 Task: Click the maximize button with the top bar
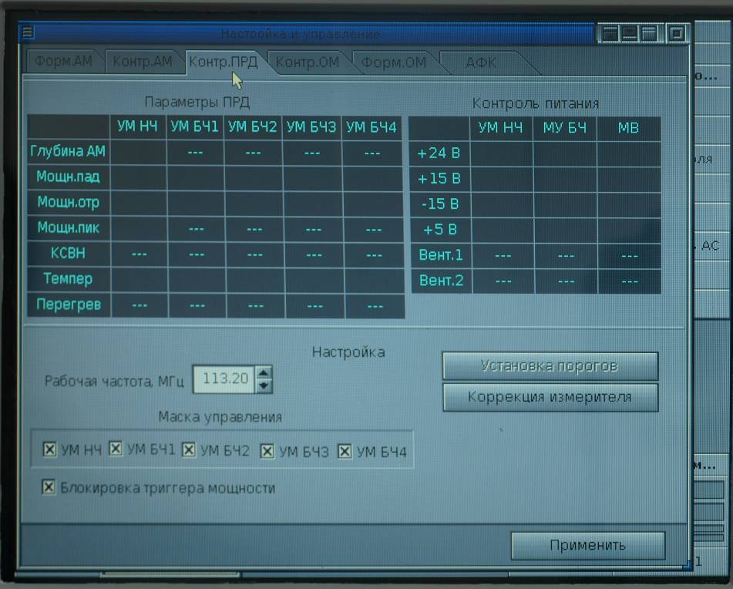[x=649, y=33]
